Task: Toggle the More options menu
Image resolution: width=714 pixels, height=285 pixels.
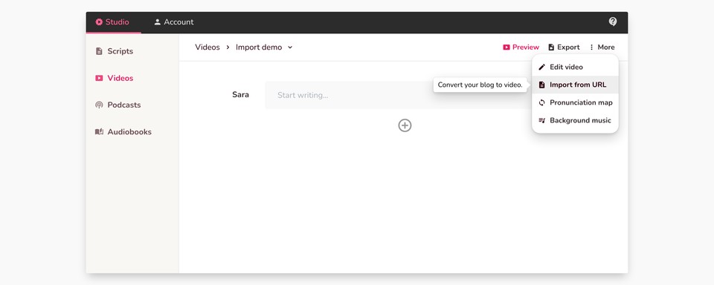Action: 602,47
